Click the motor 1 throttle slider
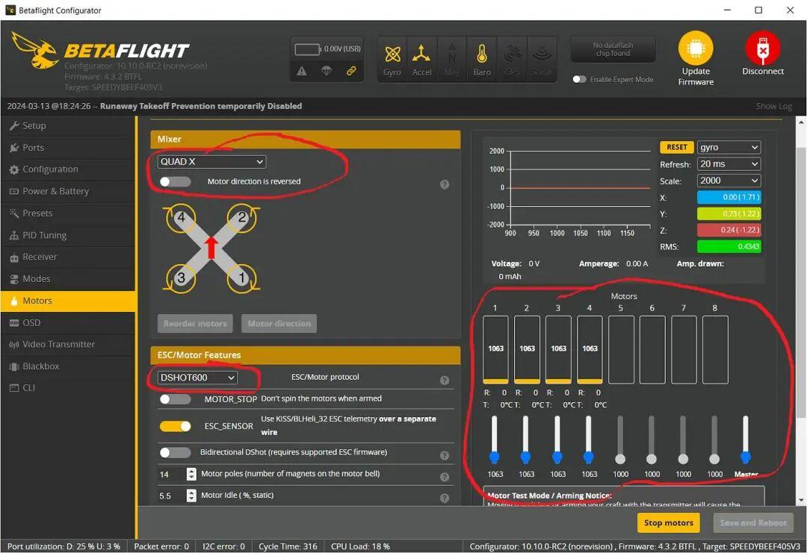The image size is (807, 553). tap(495, 439)
